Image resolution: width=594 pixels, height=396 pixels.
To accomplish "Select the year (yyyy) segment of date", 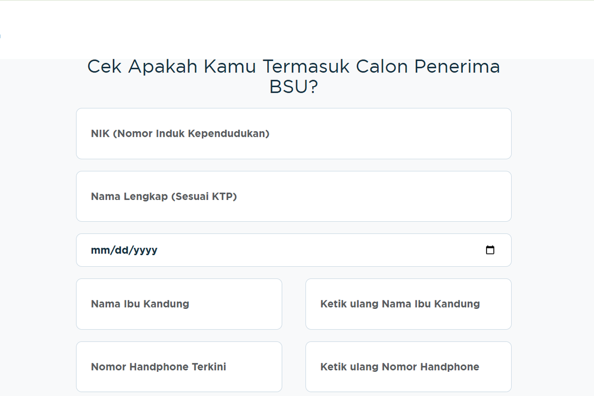I will point(145,250).
